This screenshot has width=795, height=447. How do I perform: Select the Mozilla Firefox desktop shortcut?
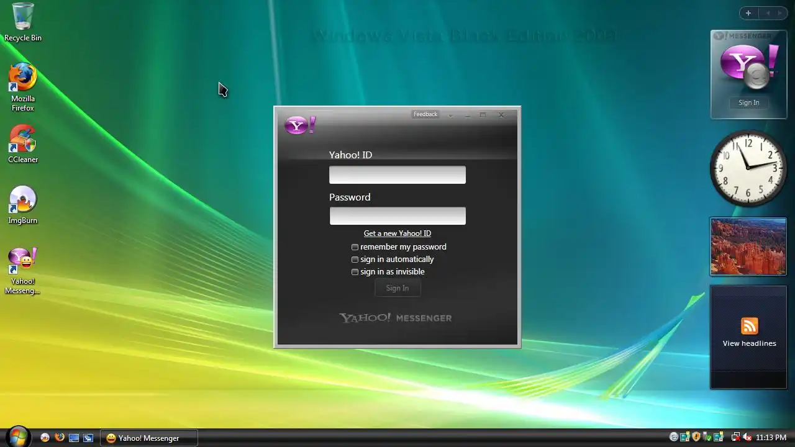23,87
